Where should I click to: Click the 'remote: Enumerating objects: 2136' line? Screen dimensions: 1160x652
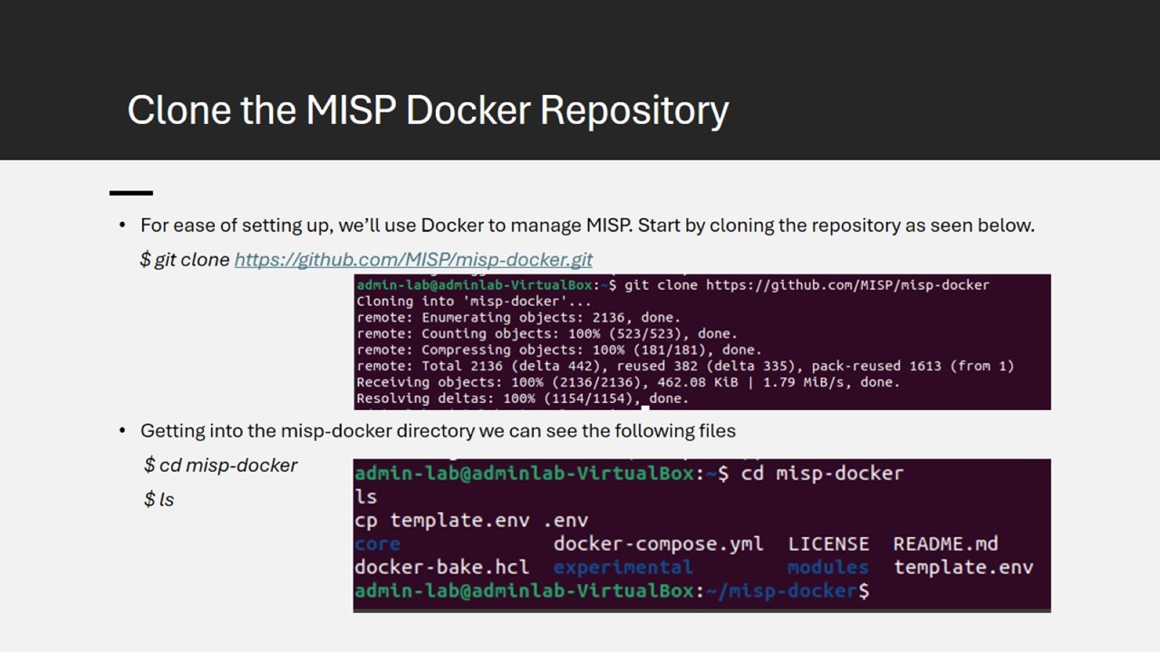pyautogui.click(x=518, y=318)
